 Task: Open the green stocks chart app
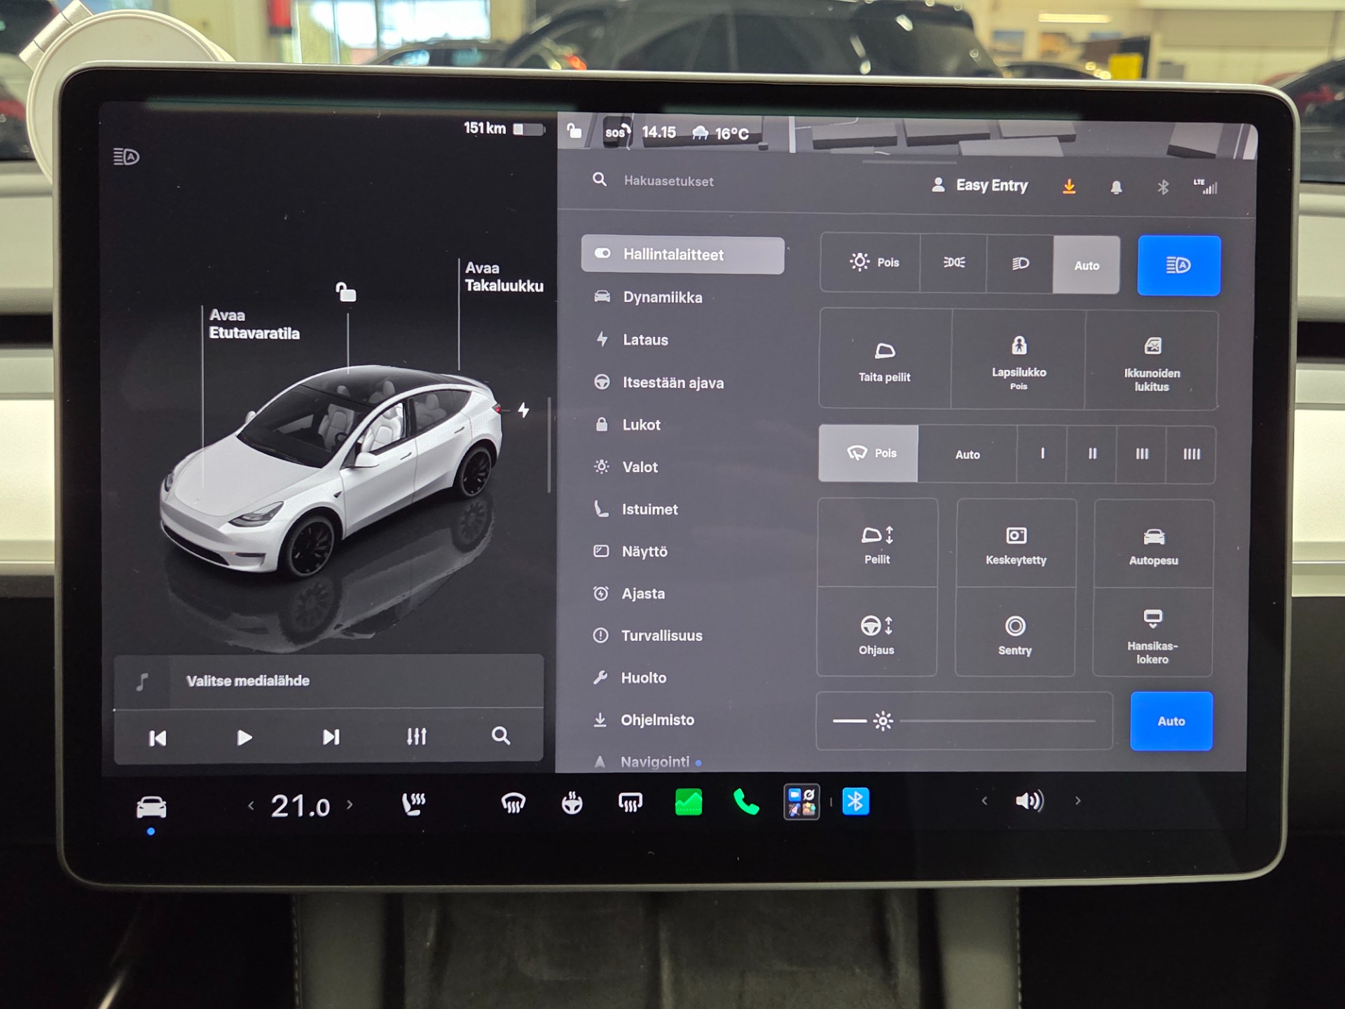coord(688,802)
